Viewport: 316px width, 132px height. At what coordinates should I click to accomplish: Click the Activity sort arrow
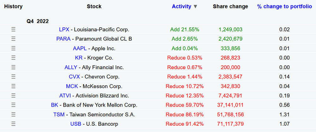[195, 7]
